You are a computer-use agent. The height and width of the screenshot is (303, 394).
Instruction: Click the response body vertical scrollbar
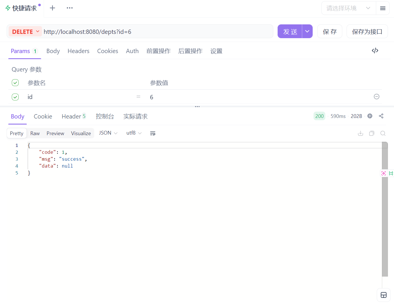[385, 209]
